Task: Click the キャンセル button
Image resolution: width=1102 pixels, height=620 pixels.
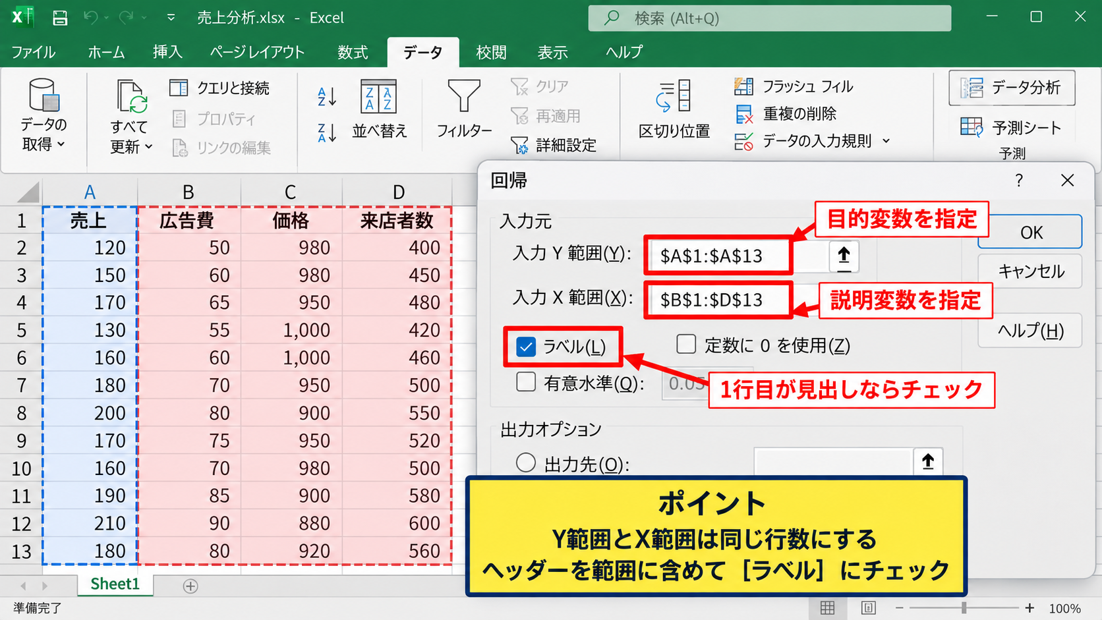Action: 1030,271
